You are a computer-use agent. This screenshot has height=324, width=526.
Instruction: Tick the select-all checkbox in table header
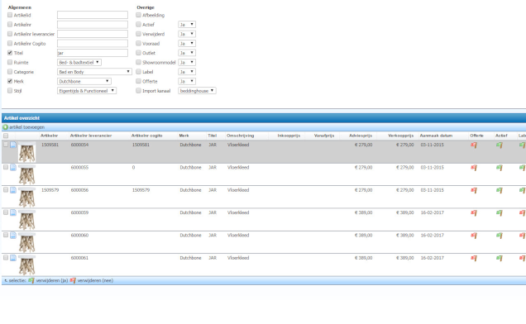pos(6,136)
